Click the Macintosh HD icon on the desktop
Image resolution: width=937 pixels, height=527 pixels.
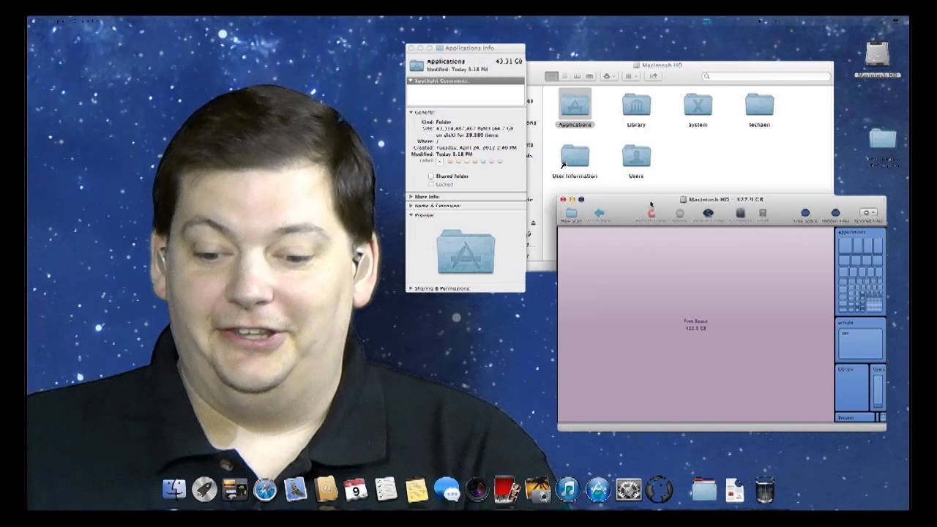pyautogui.click(x=878, y=55)
